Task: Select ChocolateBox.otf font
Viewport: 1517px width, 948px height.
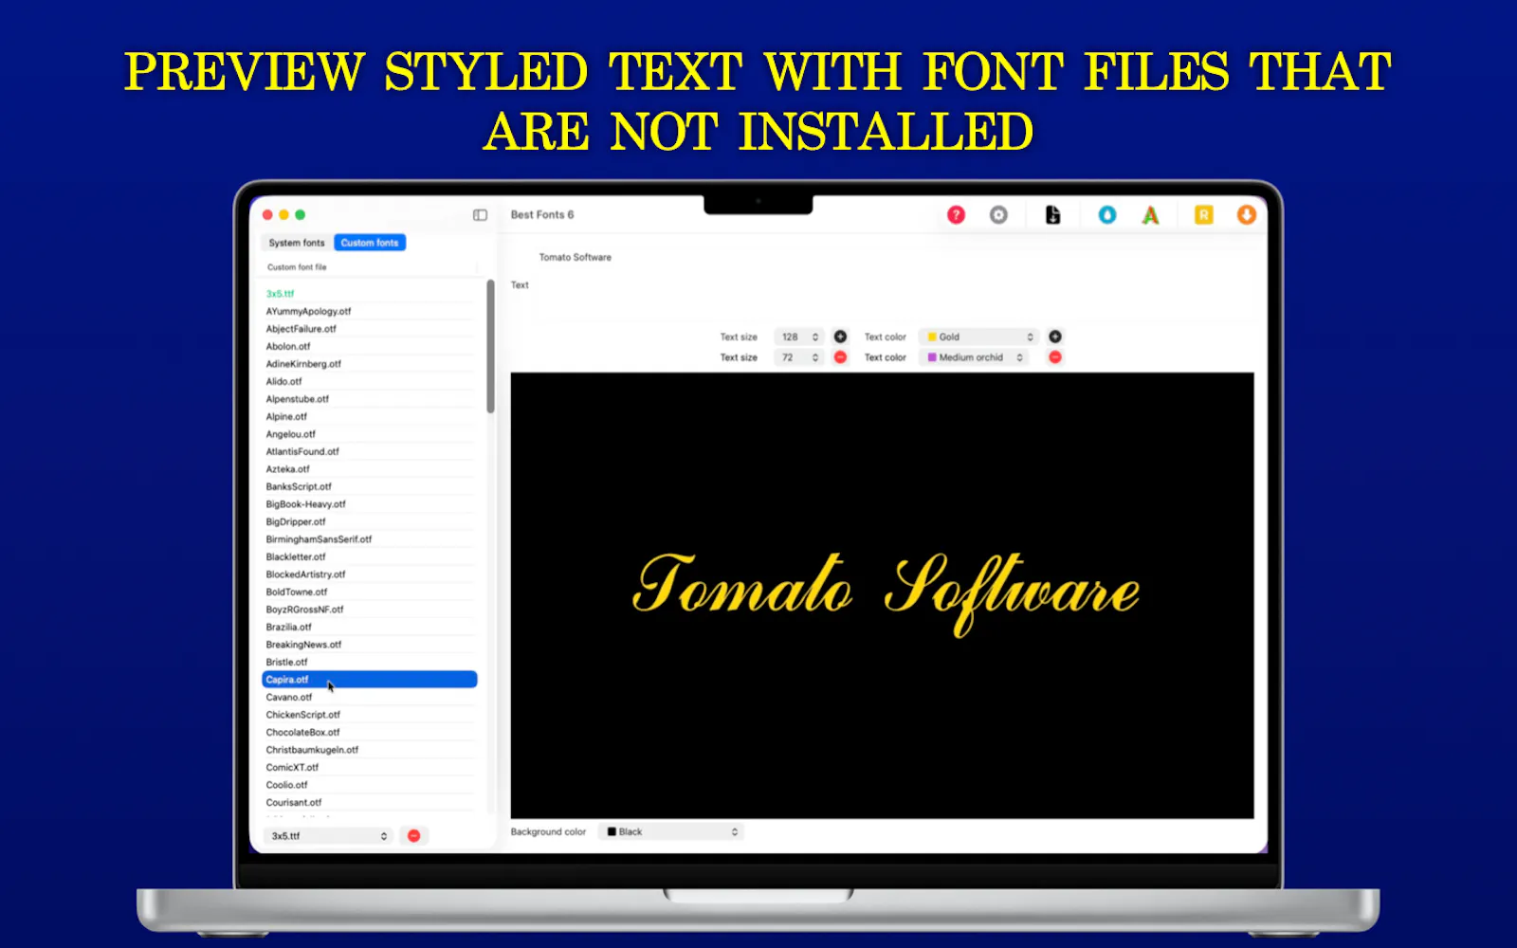Action: tap(369, 732)
